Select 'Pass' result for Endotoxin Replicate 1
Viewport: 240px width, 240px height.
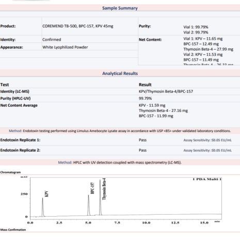[x=142, y=140]
